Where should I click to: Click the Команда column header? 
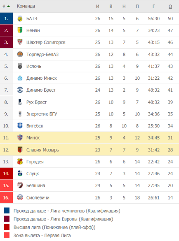pyautogui.click(x=26, y=6)
